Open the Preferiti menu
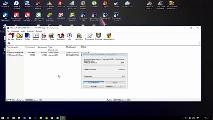The width and height of the screenshot is (213, 120). pos(30,31)
